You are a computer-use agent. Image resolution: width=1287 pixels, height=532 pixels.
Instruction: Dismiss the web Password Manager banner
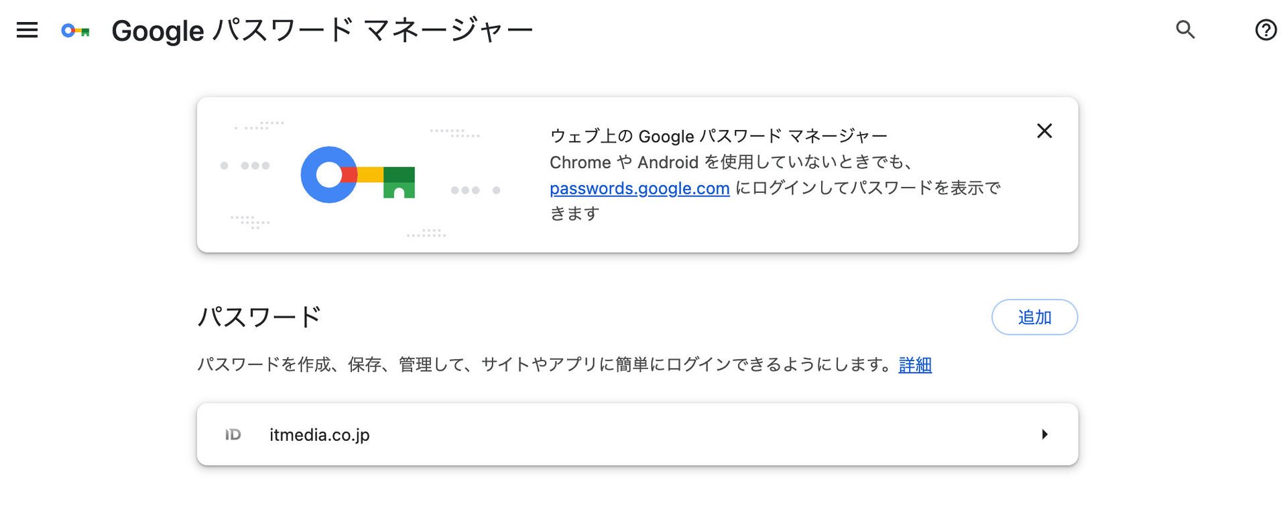[1044, 131]
